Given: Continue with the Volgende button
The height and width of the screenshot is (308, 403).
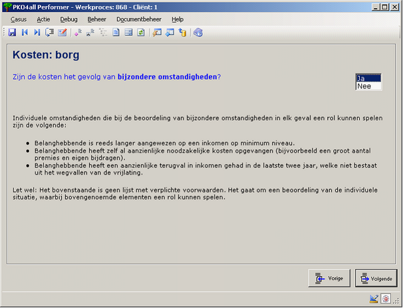Looking at the screenshot, I should tap(376, 278).
